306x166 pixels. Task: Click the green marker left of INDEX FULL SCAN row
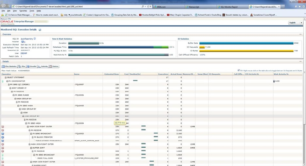coord(3,158)
